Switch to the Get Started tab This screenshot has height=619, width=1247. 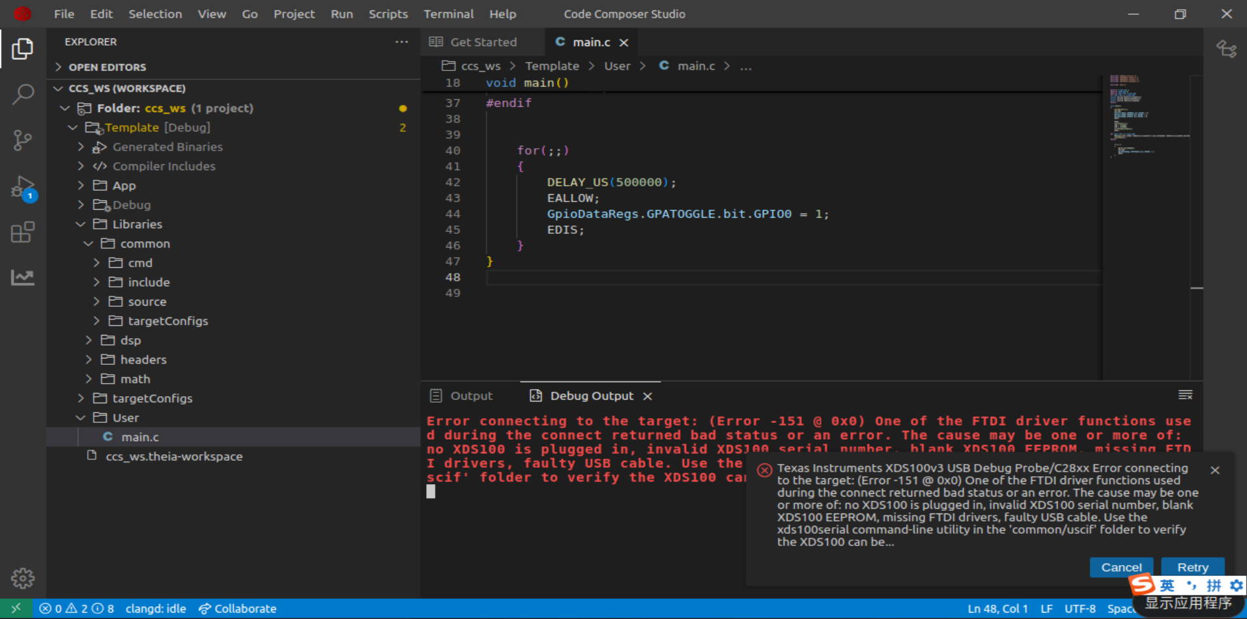coord(482,42)
